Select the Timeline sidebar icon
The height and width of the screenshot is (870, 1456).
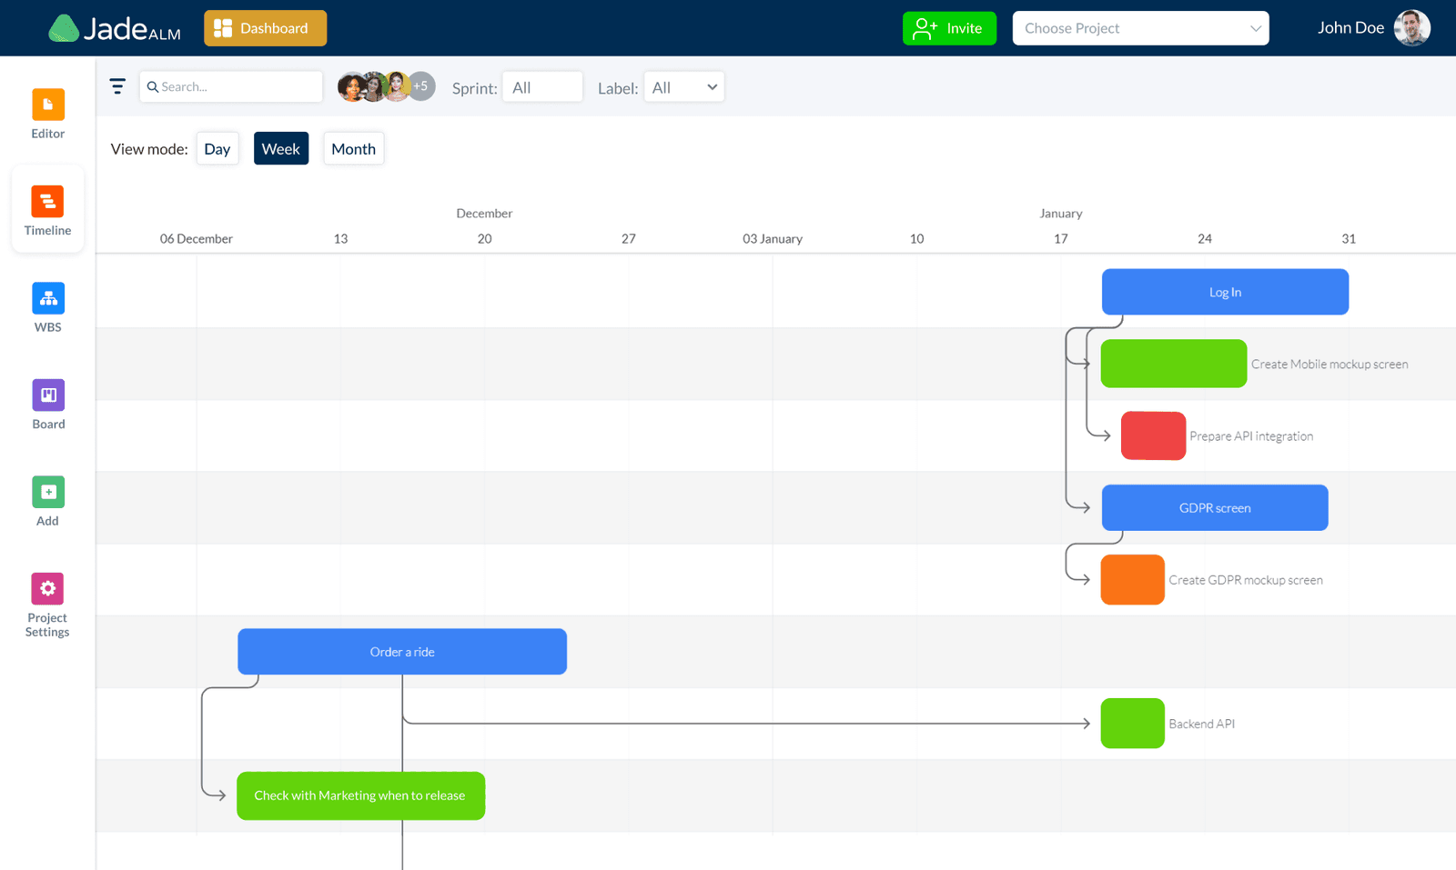point(47,202)
